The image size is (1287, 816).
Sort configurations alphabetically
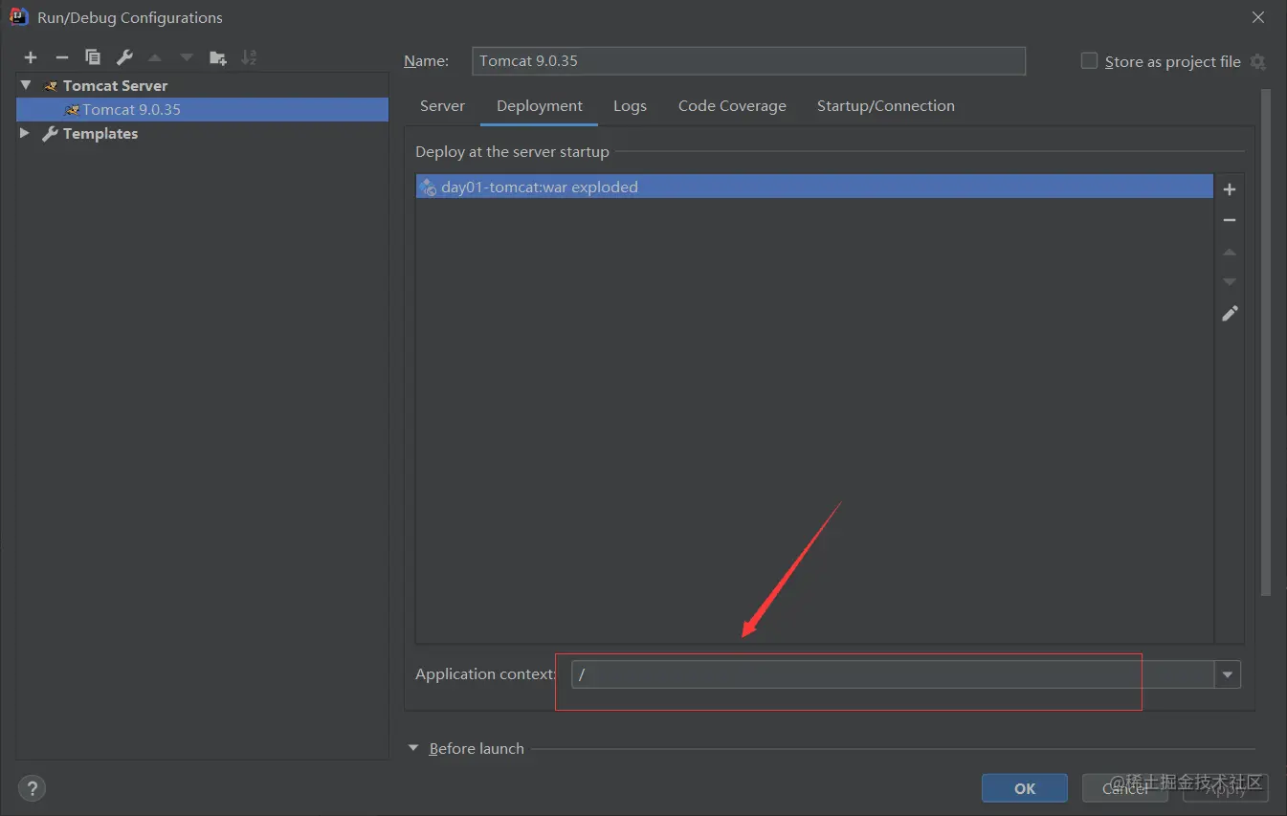pyautogui.click(x=249, y=57)
